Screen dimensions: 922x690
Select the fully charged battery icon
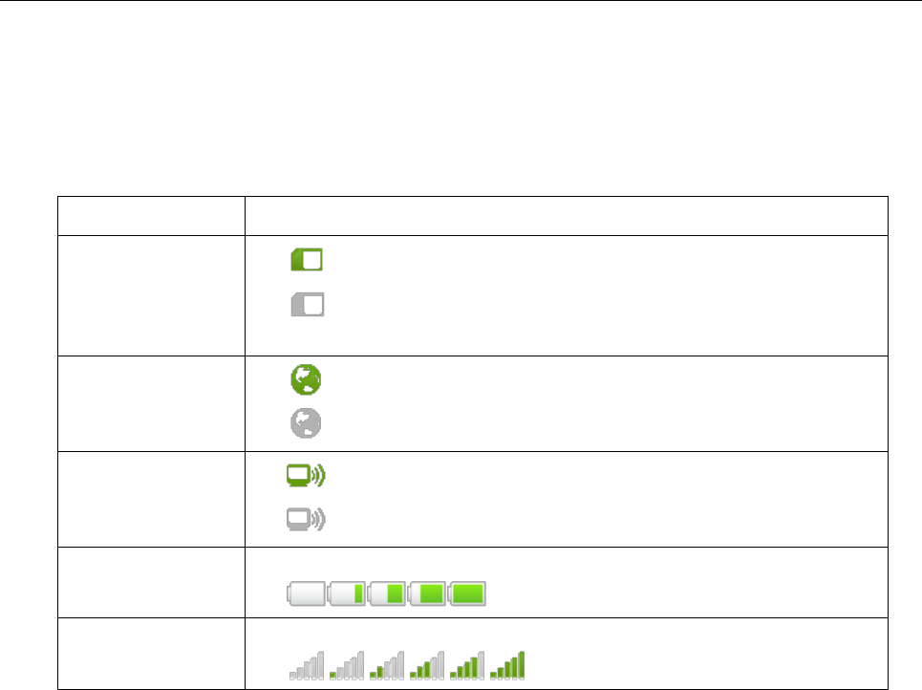coord(467,593)
